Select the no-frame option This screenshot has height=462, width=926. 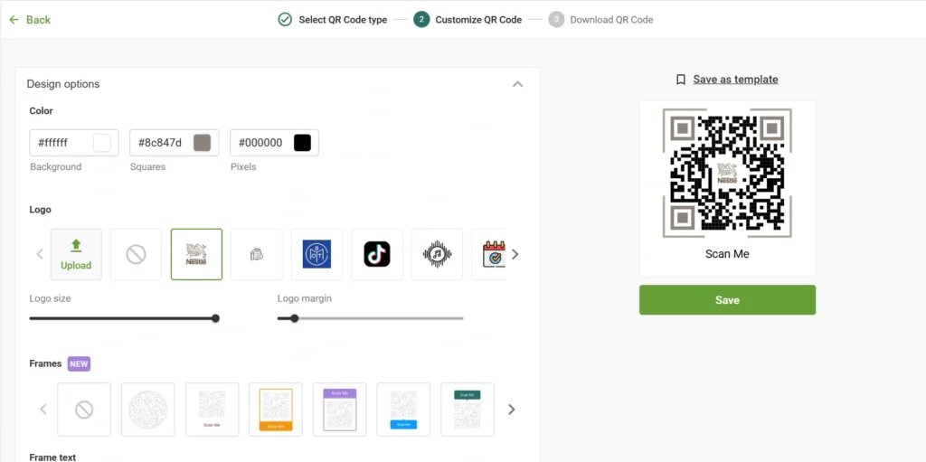click(84, 410)
